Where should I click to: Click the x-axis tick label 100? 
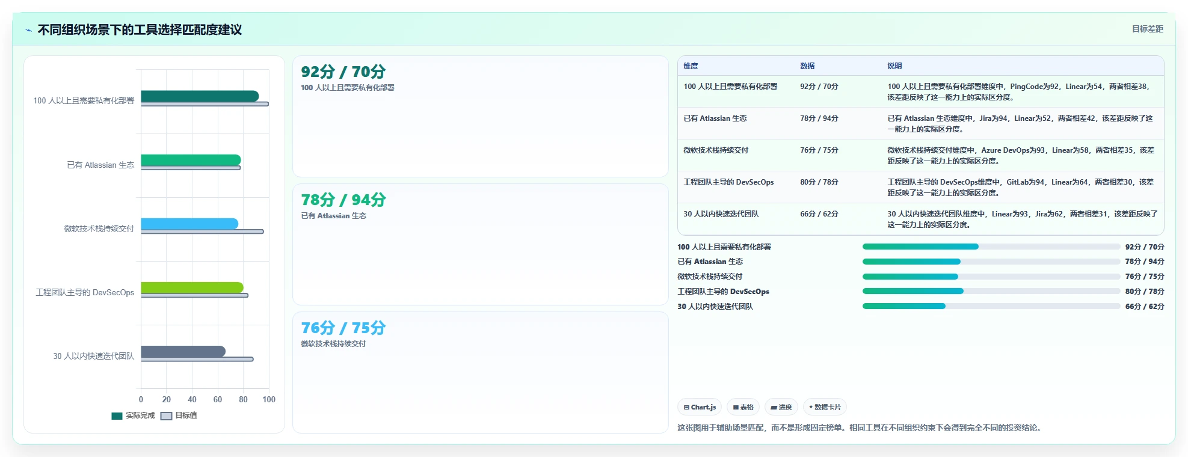[x=269, y=399]
